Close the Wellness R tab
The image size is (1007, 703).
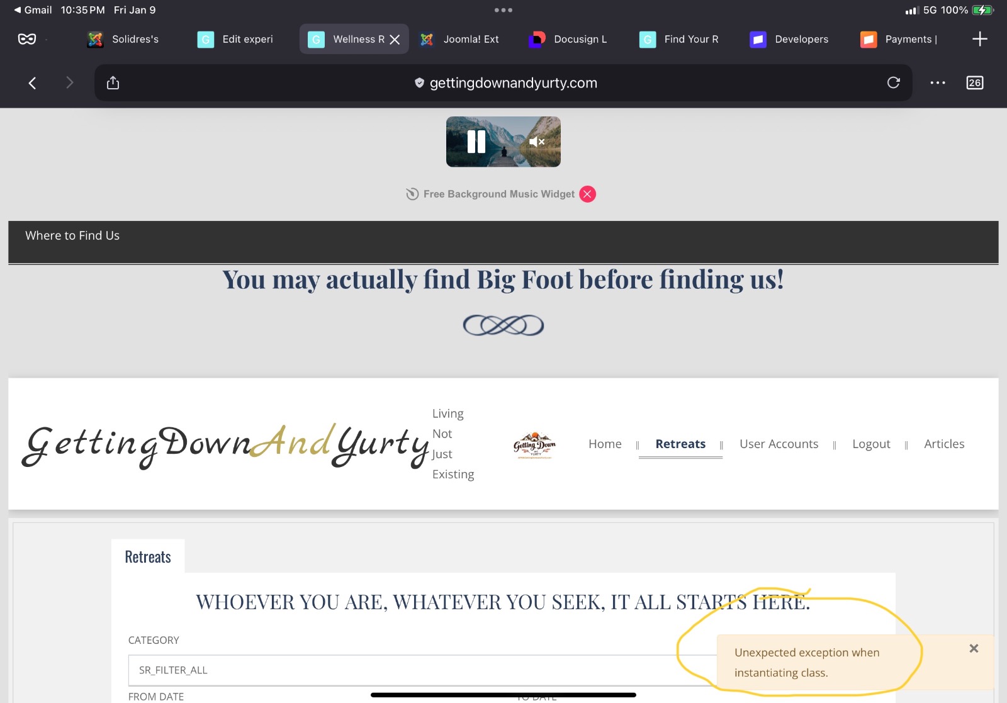(395, 40)
